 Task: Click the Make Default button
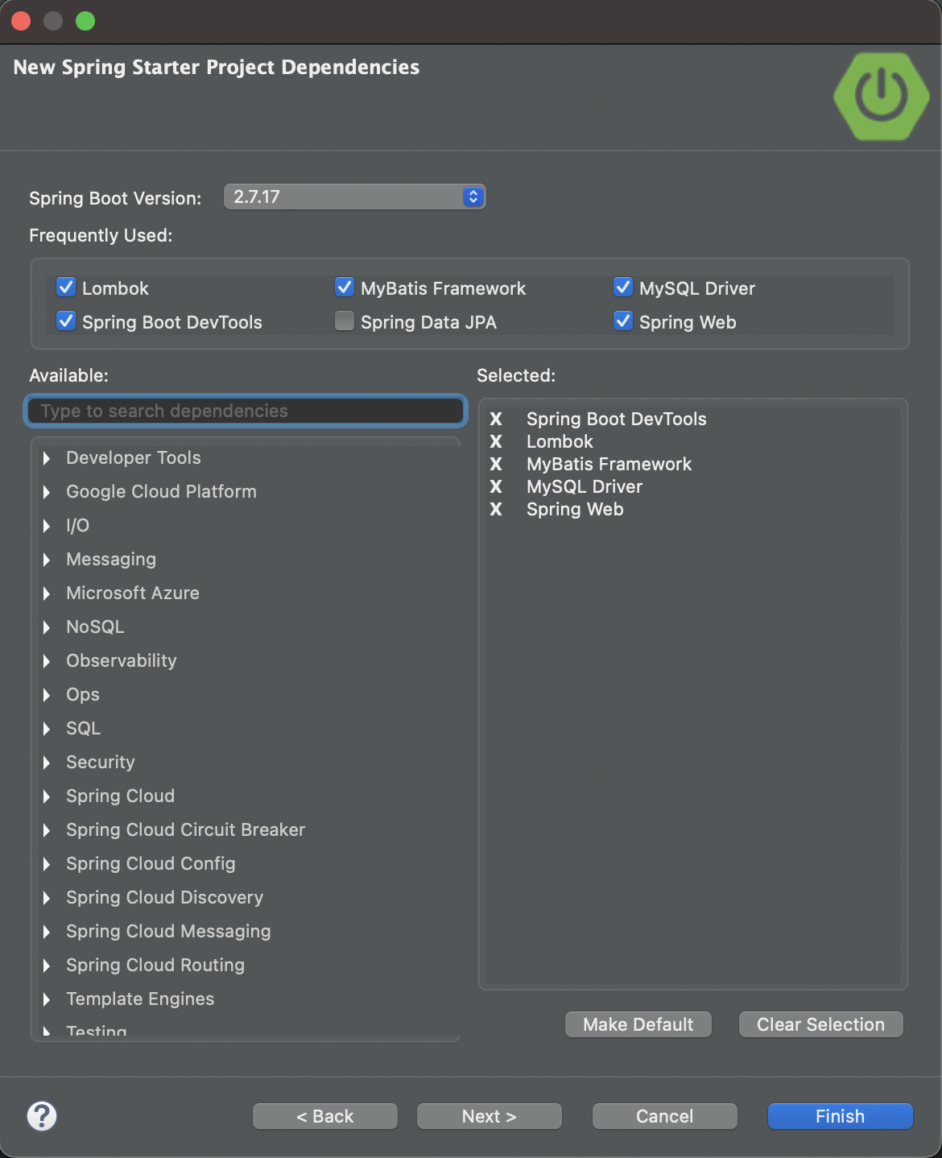point(638,1024)
